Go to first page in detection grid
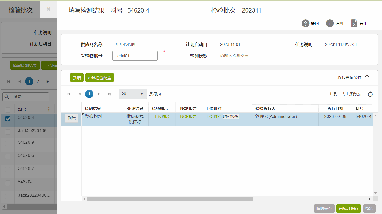 [x=69, y=94]
